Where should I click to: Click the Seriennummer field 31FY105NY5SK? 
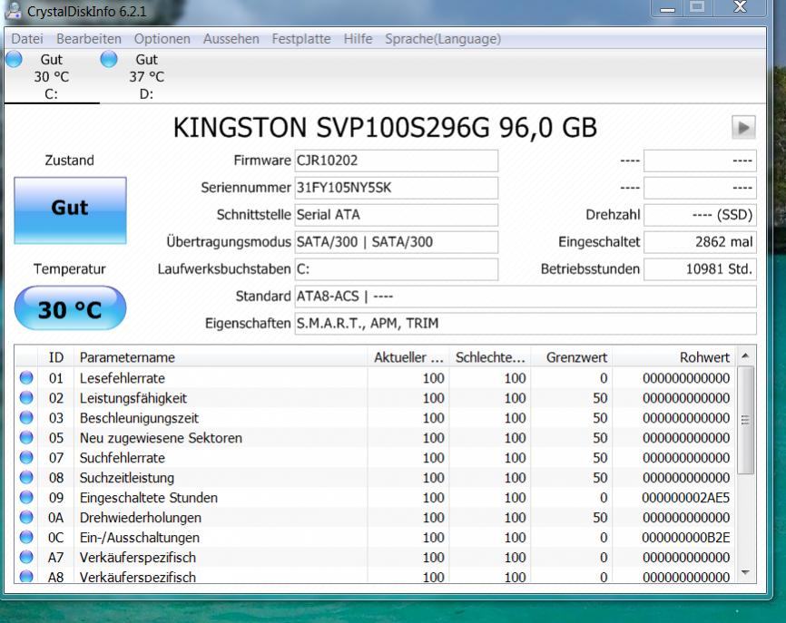pyautogui.click(x=396, y=188)
